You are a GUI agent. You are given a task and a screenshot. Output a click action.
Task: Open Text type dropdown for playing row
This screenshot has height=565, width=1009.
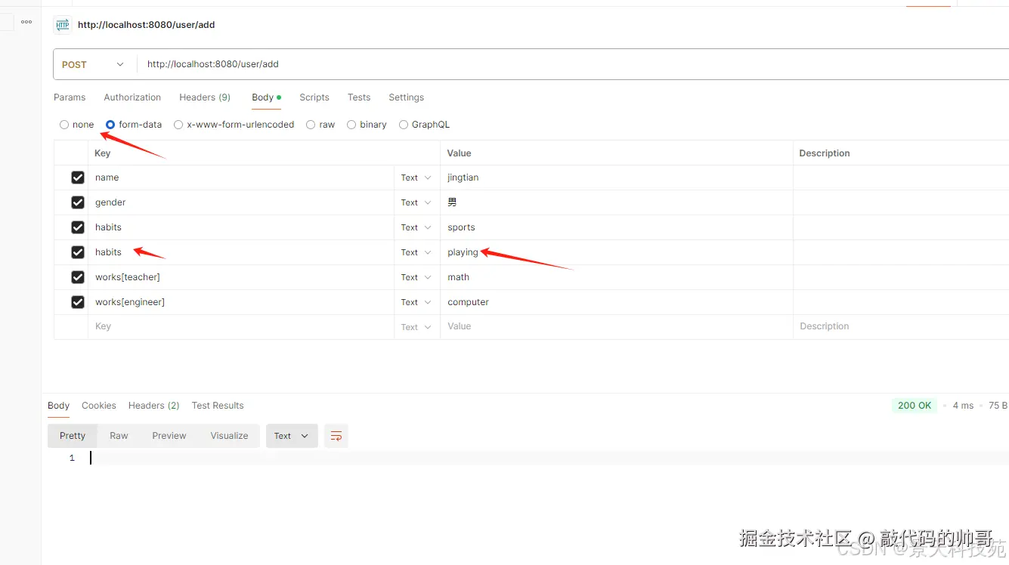click(416, 252)
